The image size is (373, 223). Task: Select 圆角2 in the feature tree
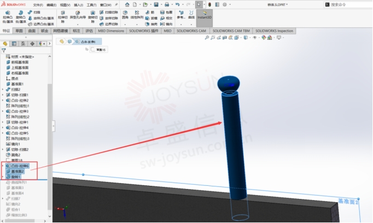pos(13,155)
